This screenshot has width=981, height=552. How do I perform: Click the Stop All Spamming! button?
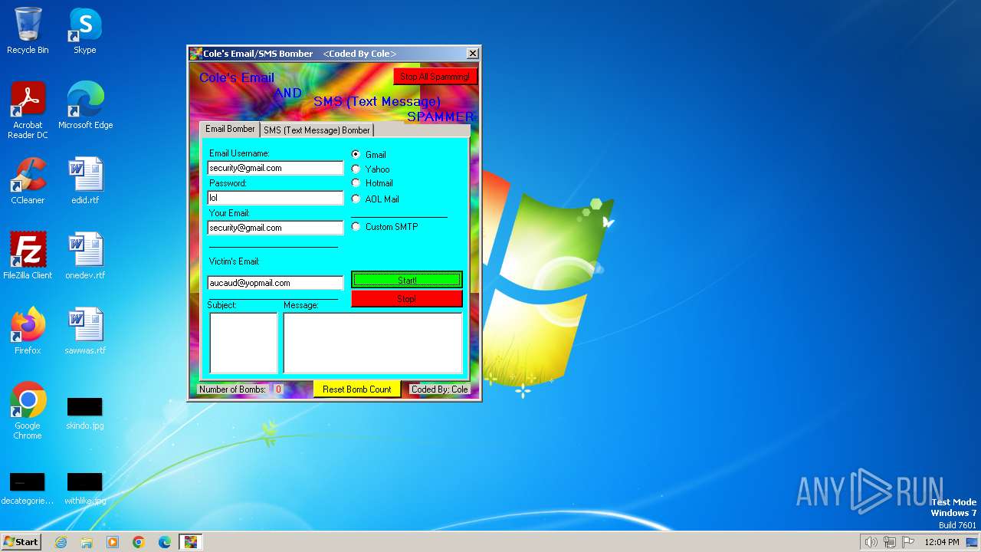coord(435,77)
